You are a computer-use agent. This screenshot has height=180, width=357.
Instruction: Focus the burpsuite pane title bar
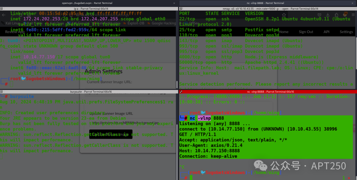[89, 92]
